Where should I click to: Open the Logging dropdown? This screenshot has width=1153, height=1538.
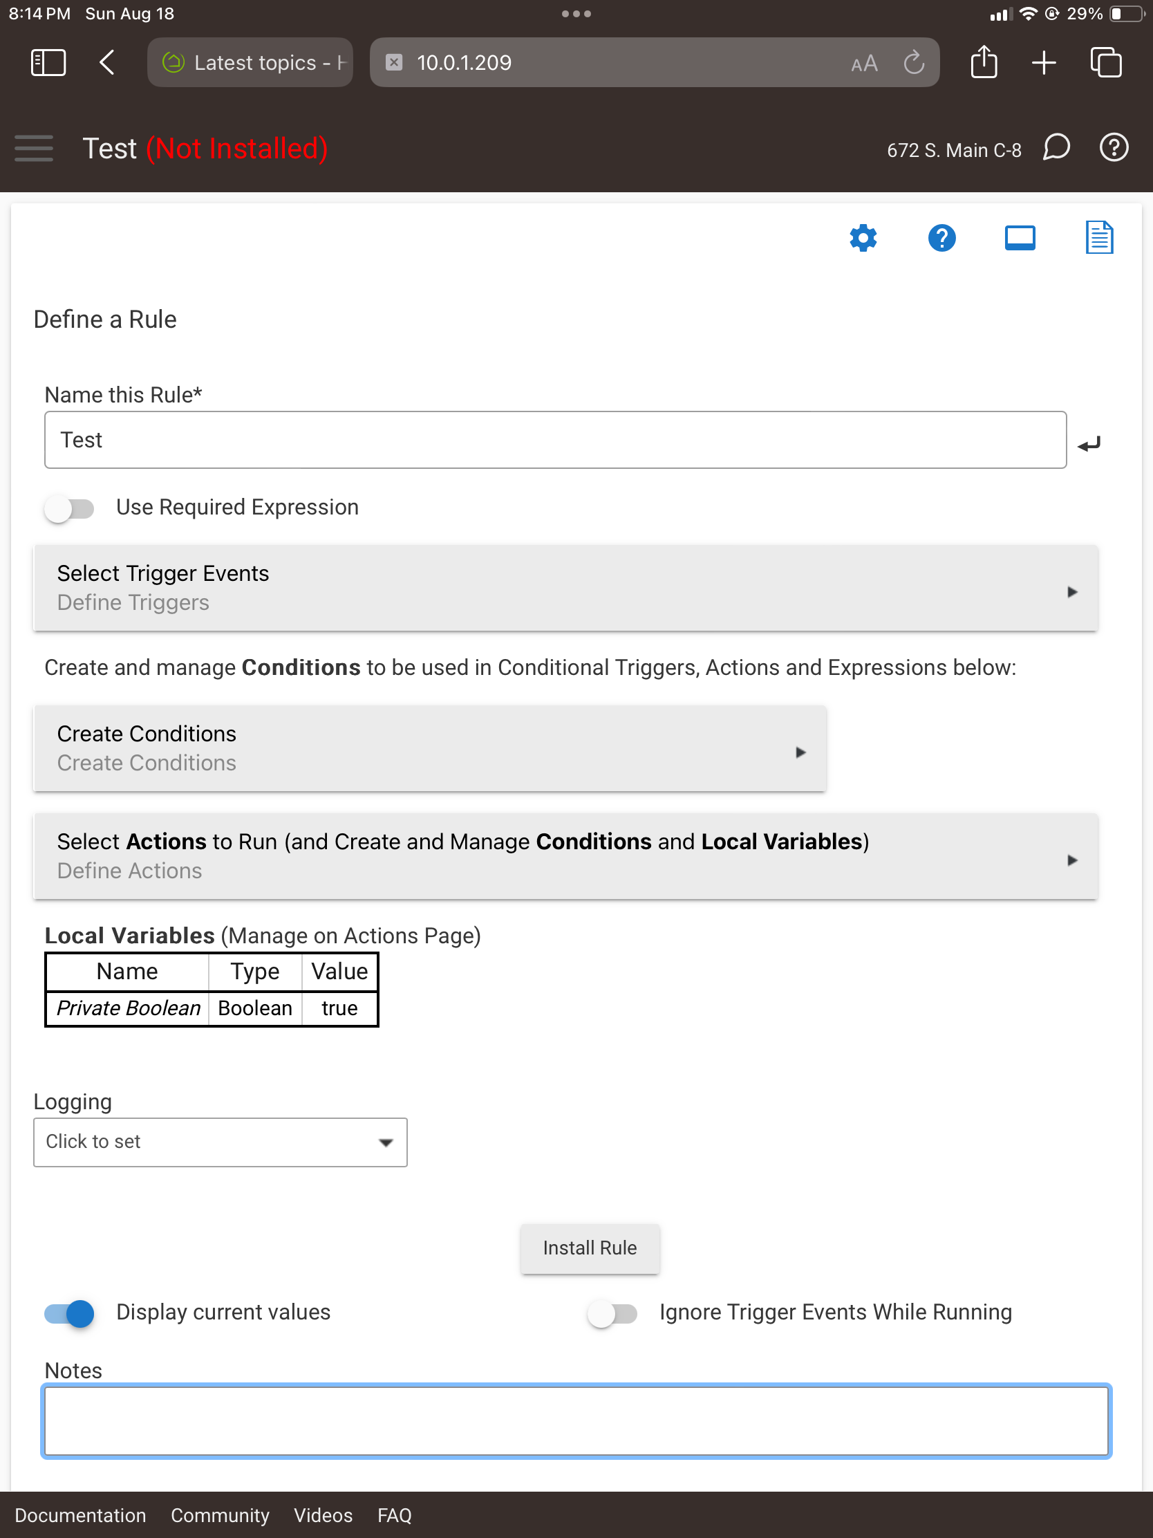pos(221,1142)
